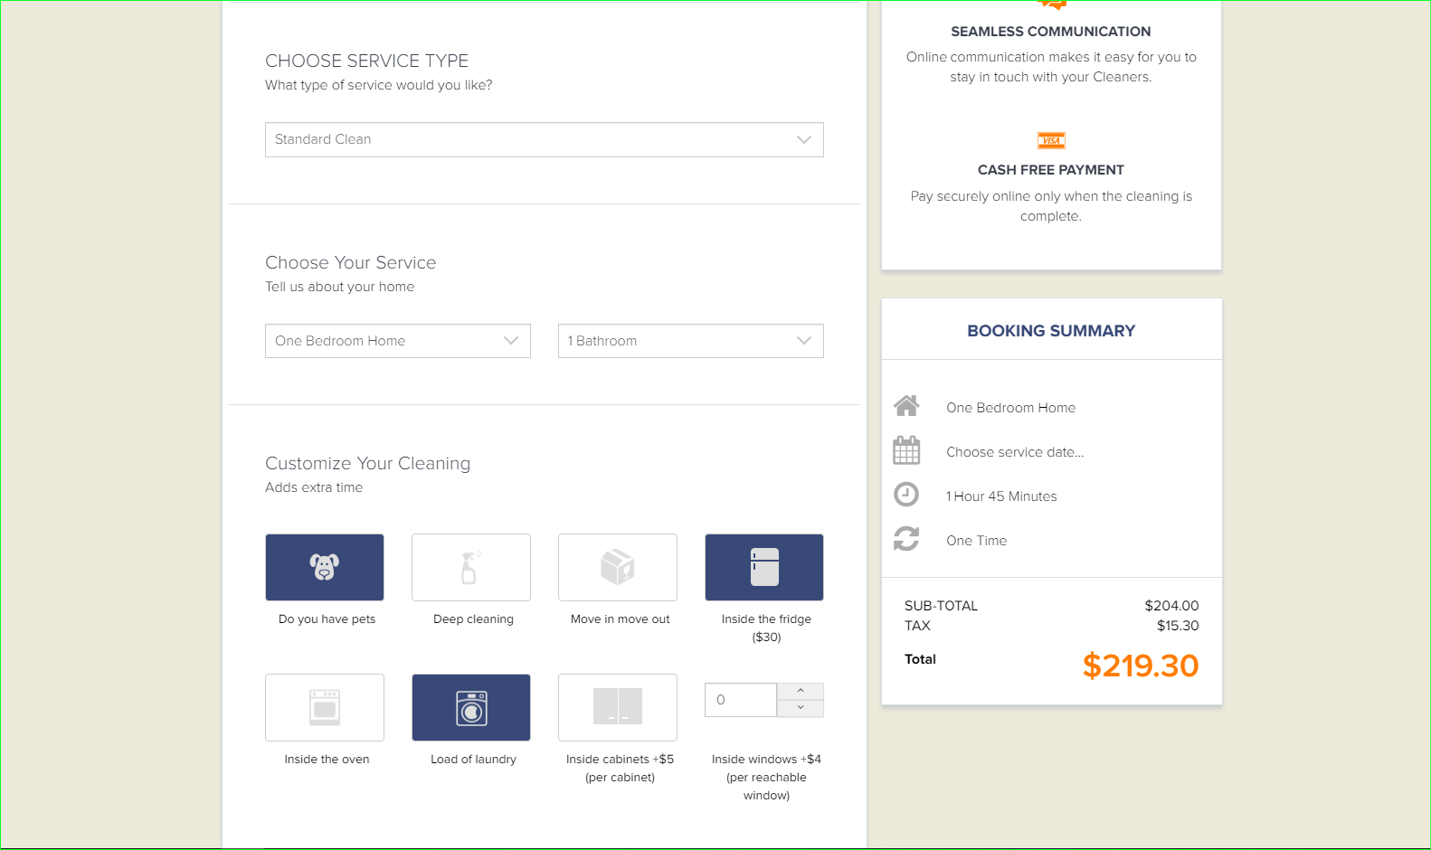Click the refresh icon beside One Time
The image size is (1431, 850).
point(906,539)
